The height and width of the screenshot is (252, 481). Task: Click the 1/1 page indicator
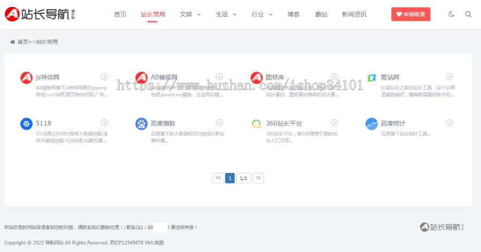click(244, 178)
